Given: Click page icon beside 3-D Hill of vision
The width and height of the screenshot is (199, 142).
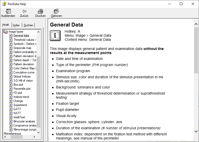Looking at the screenshot, I should 11,81.
